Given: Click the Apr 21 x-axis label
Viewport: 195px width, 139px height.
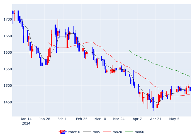Looking at the screenshot, I should pos(155,119).
